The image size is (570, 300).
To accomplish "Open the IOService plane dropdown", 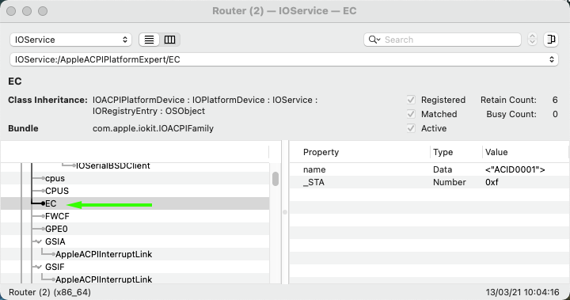I will point(71,40).
